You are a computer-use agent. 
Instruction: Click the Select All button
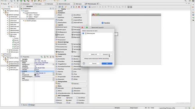[94, 54]
